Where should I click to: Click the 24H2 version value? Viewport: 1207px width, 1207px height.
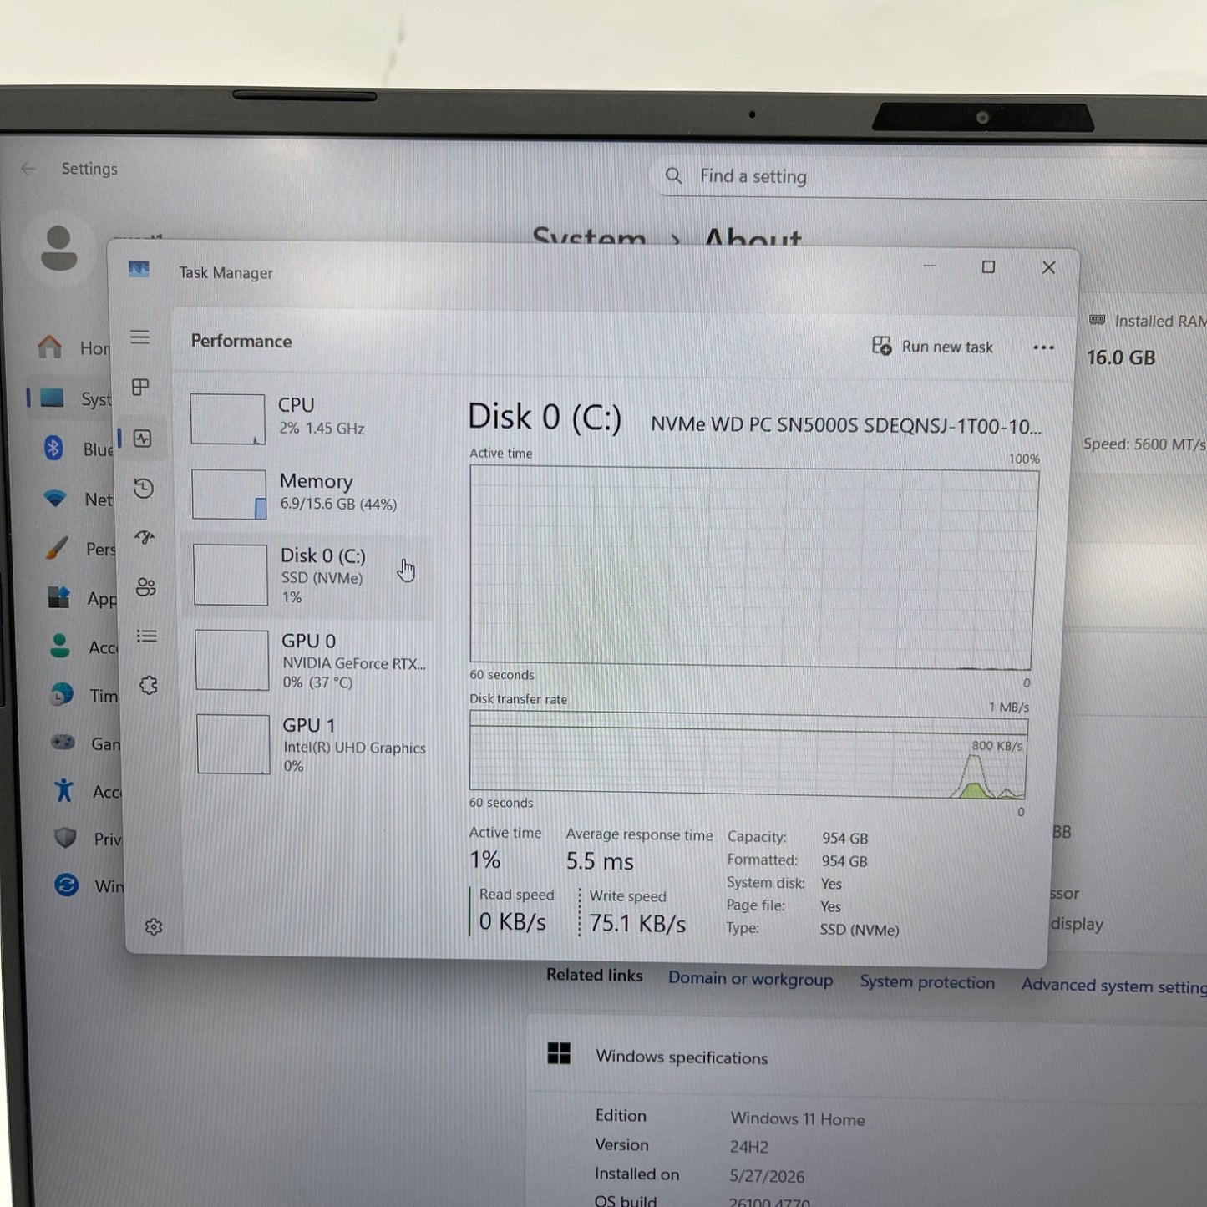[749, 1147]
